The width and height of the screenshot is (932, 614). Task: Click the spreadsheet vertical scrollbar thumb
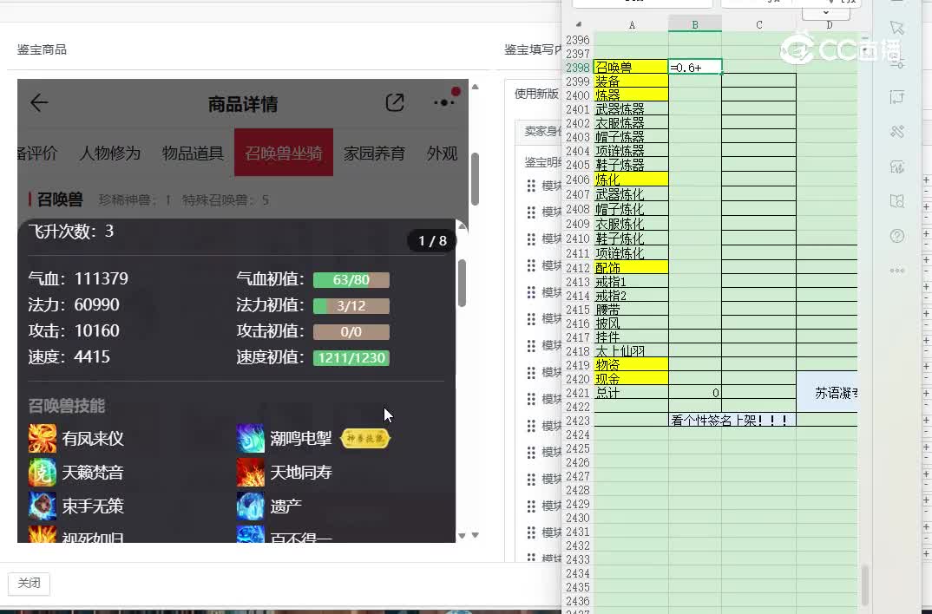click(864, 585)
